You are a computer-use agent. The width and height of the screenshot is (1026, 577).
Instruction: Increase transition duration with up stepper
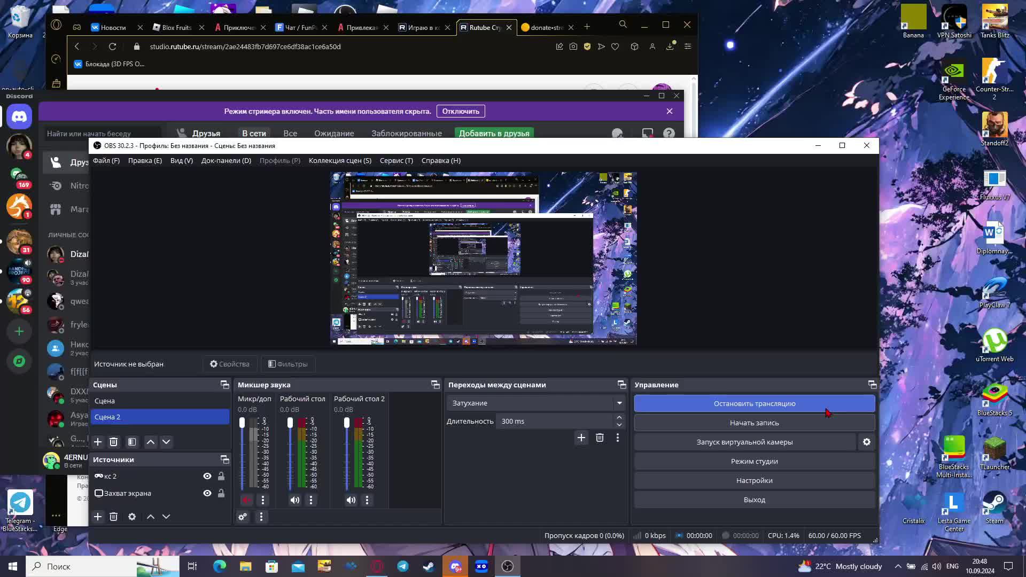[619, 418]
